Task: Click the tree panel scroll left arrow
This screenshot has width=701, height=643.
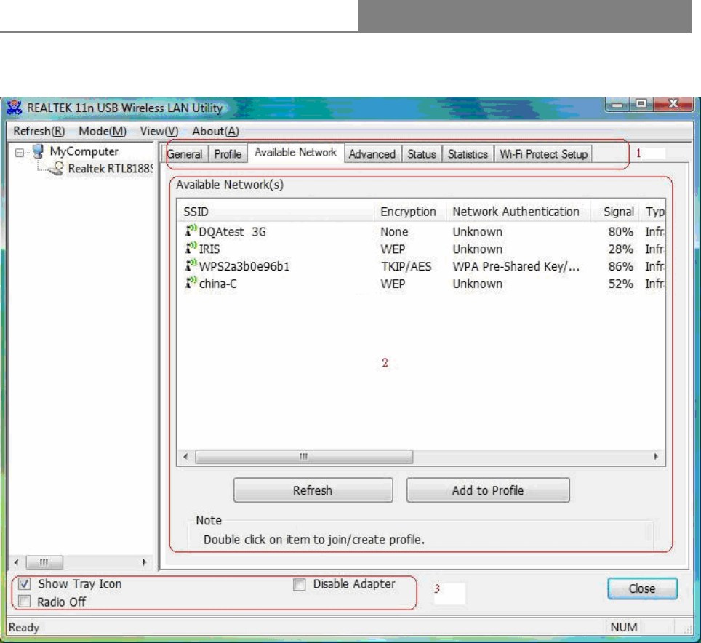Action: click(17, 562)
